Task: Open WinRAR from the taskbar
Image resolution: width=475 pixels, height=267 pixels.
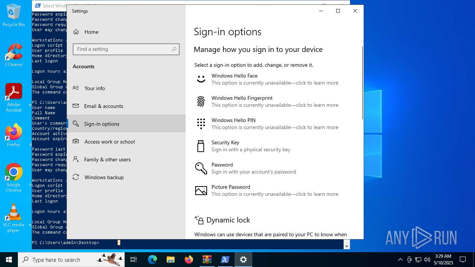Action: [x=207, y=260]
